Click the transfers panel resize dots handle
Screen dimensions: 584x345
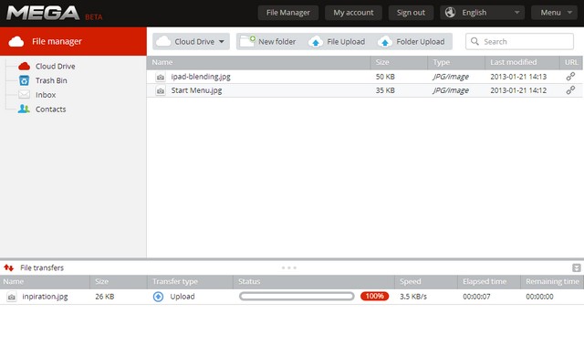(x=289, y=267)
